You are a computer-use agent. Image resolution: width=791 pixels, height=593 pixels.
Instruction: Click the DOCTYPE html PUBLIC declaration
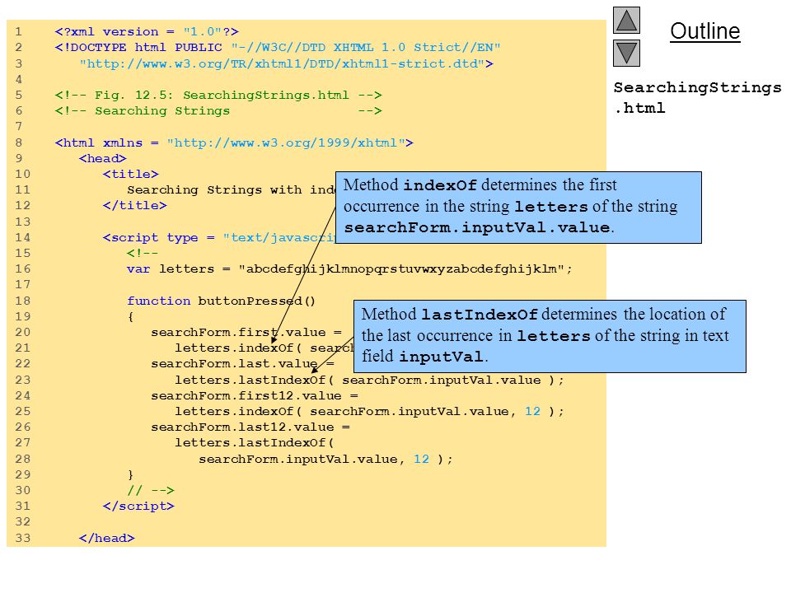click(x=278, y=48)
